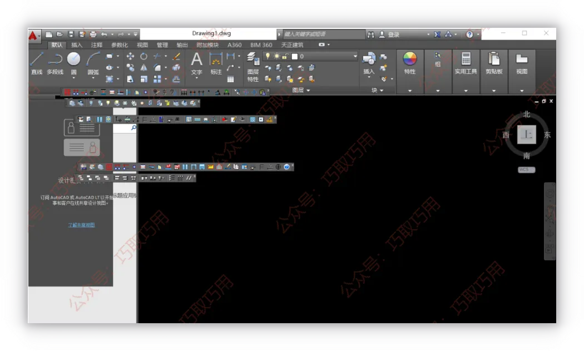Switch to the 插入 ribbon tab
This screenshot has width=584, height=351.
[x=77, y=45]
